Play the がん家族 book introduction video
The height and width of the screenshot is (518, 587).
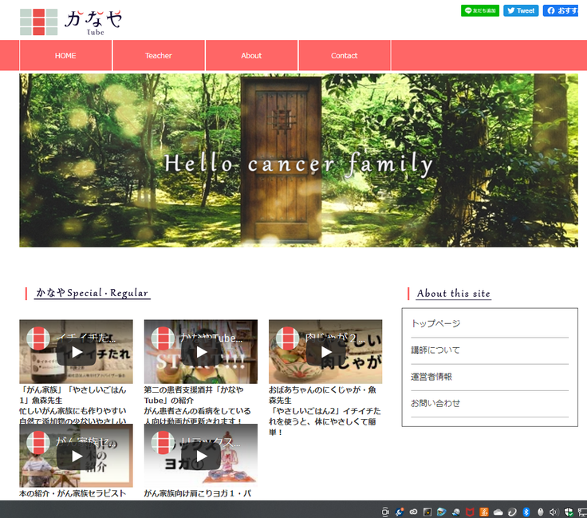point(77,456)
